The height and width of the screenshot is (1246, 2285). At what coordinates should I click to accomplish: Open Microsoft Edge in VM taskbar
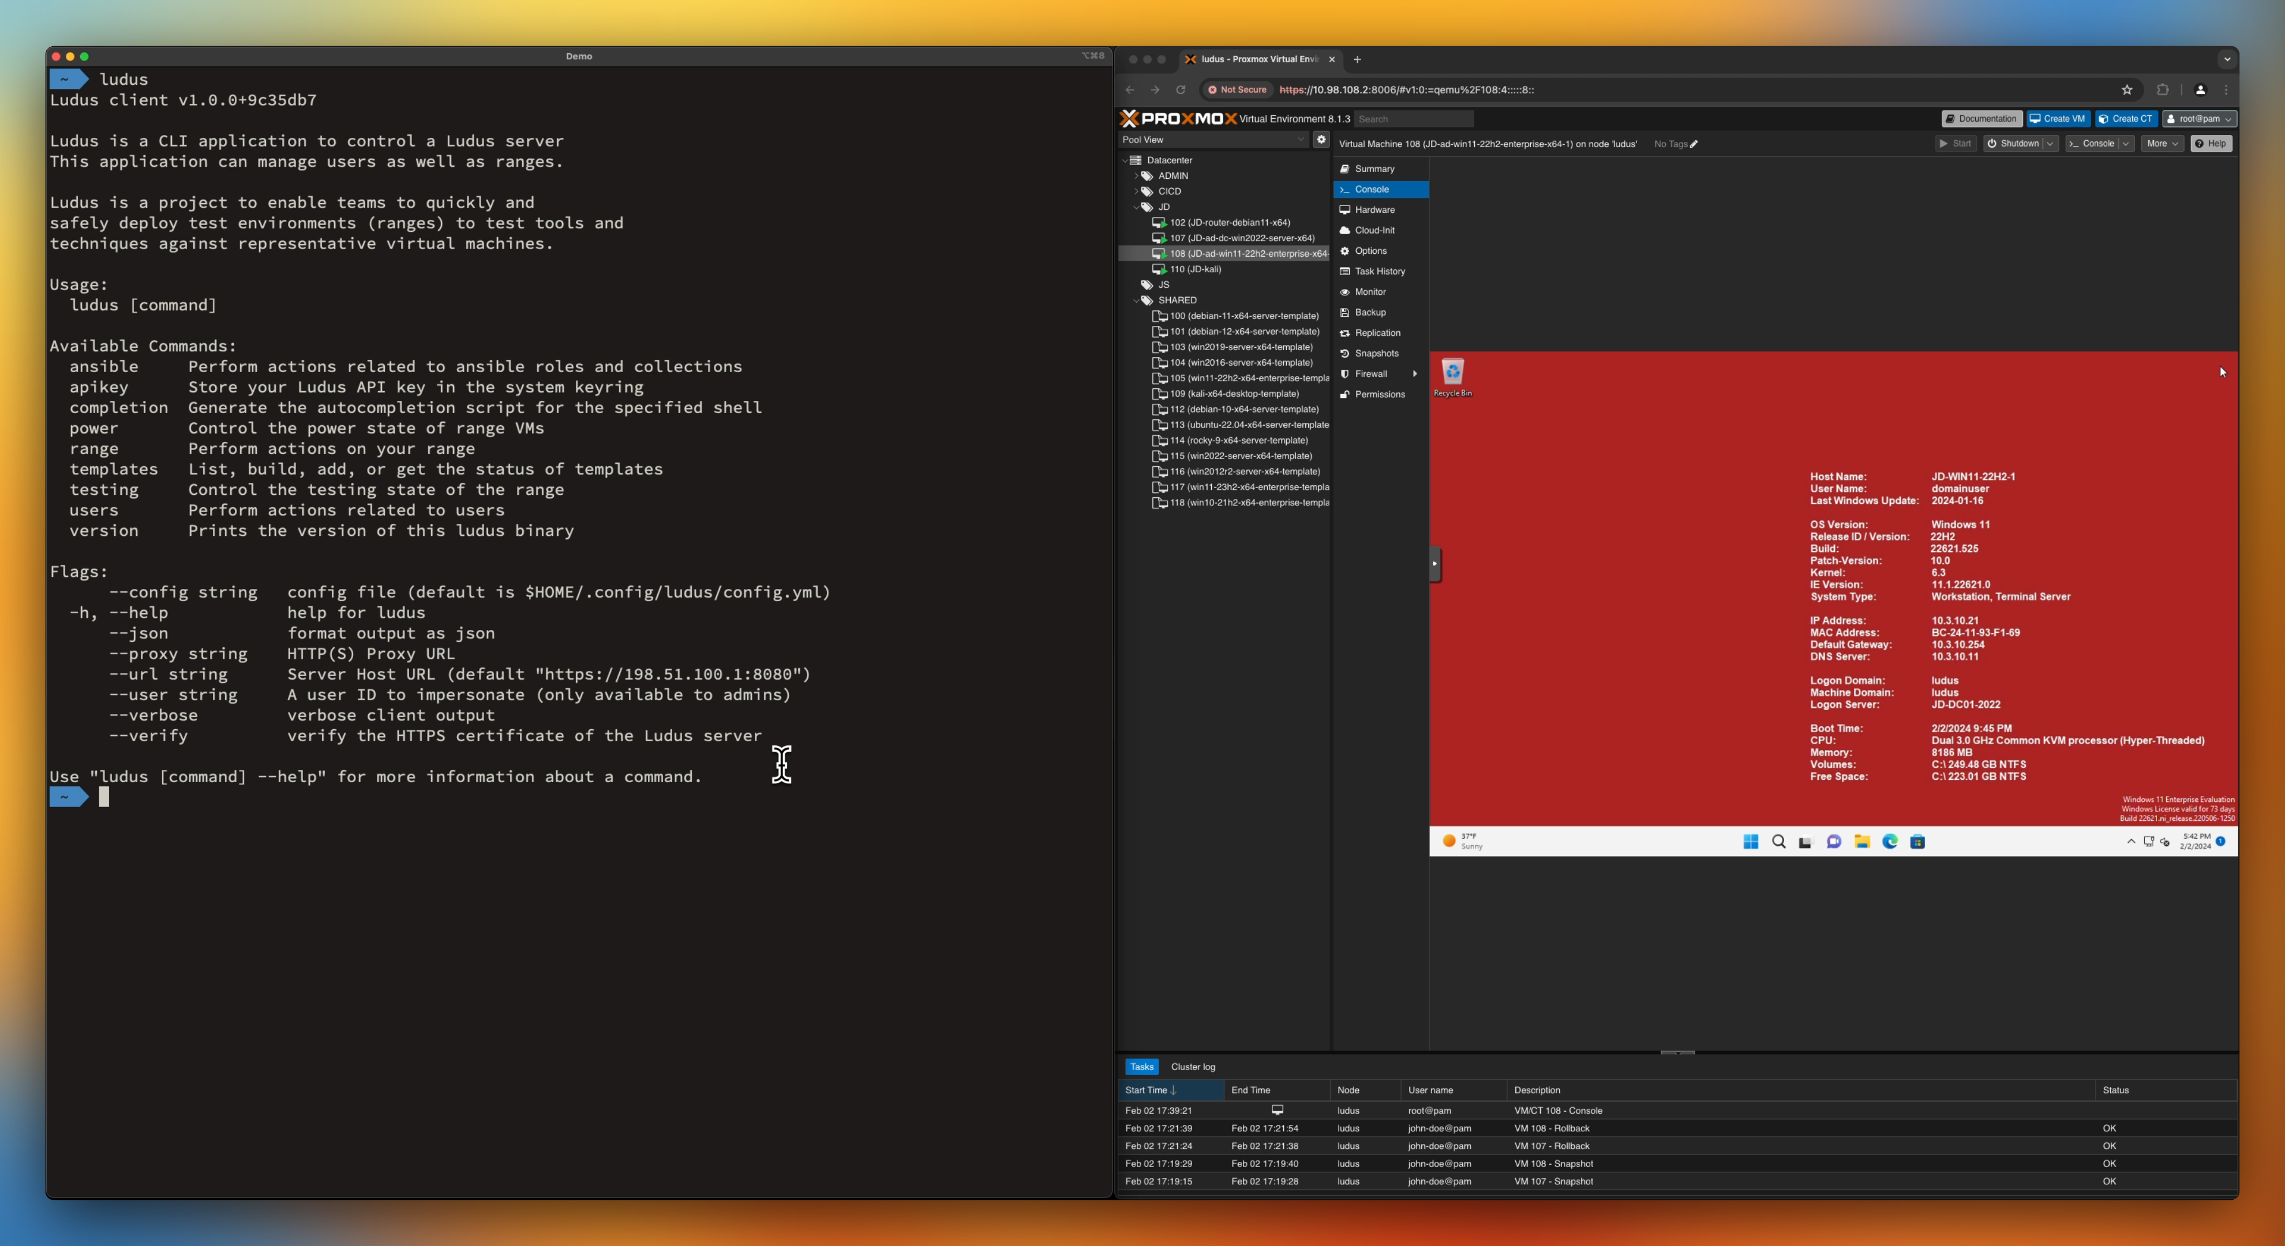point(1889,842)
